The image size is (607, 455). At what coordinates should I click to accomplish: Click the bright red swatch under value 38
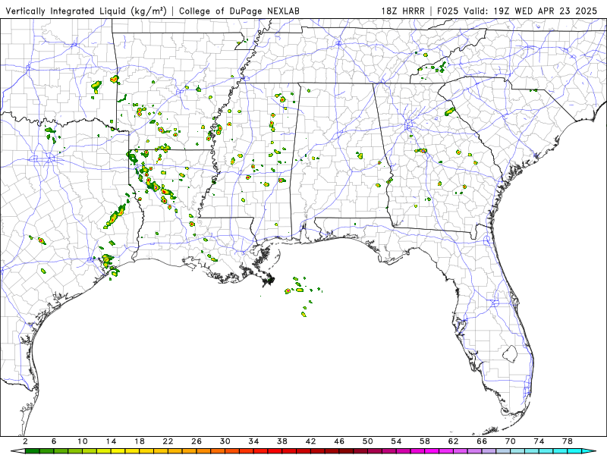pyautogui.click(x=290, y=451)
